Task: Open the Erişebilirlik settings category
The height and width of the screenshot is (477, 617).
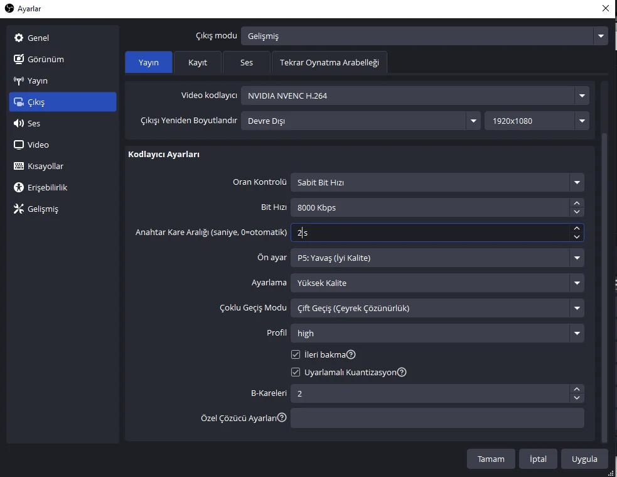Action: pos(63,187)
